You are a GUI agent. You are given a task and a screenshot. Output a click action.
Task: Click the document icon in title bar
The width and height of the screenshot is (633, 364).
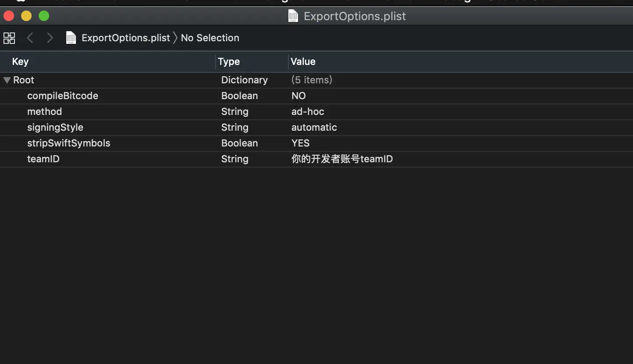(293, 16)
